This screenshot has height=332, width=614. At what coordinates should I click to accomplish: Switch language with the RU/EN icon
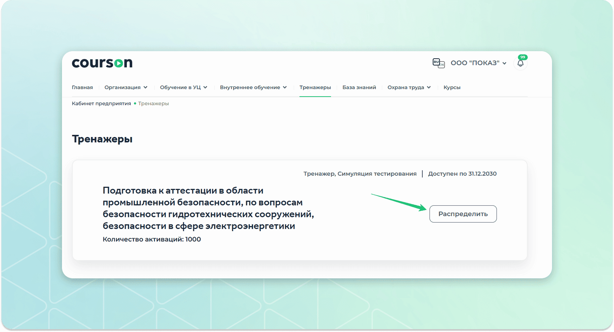(438, 63)
